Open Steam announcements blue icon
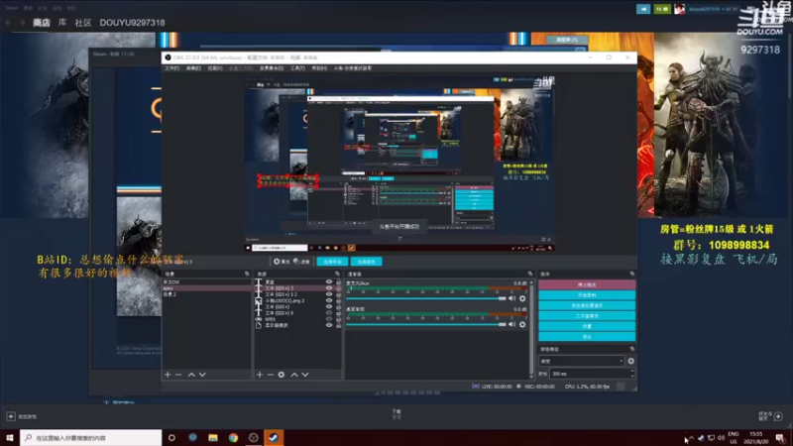The width and height of the screenshot is (793, 446). pos(643,9)
